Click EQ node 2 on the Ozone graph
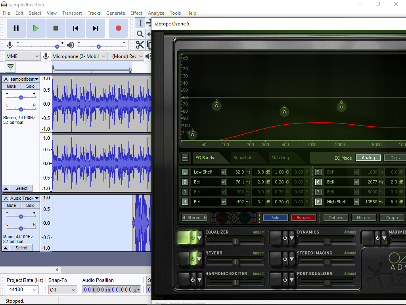406x305 pixels. click(x=217, y=106)
